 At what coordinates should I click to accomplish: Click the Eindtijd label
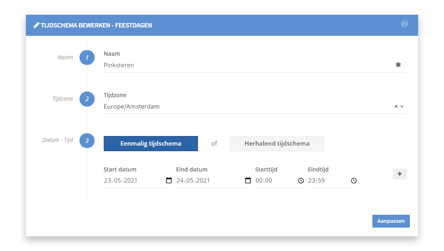[318, 169]
